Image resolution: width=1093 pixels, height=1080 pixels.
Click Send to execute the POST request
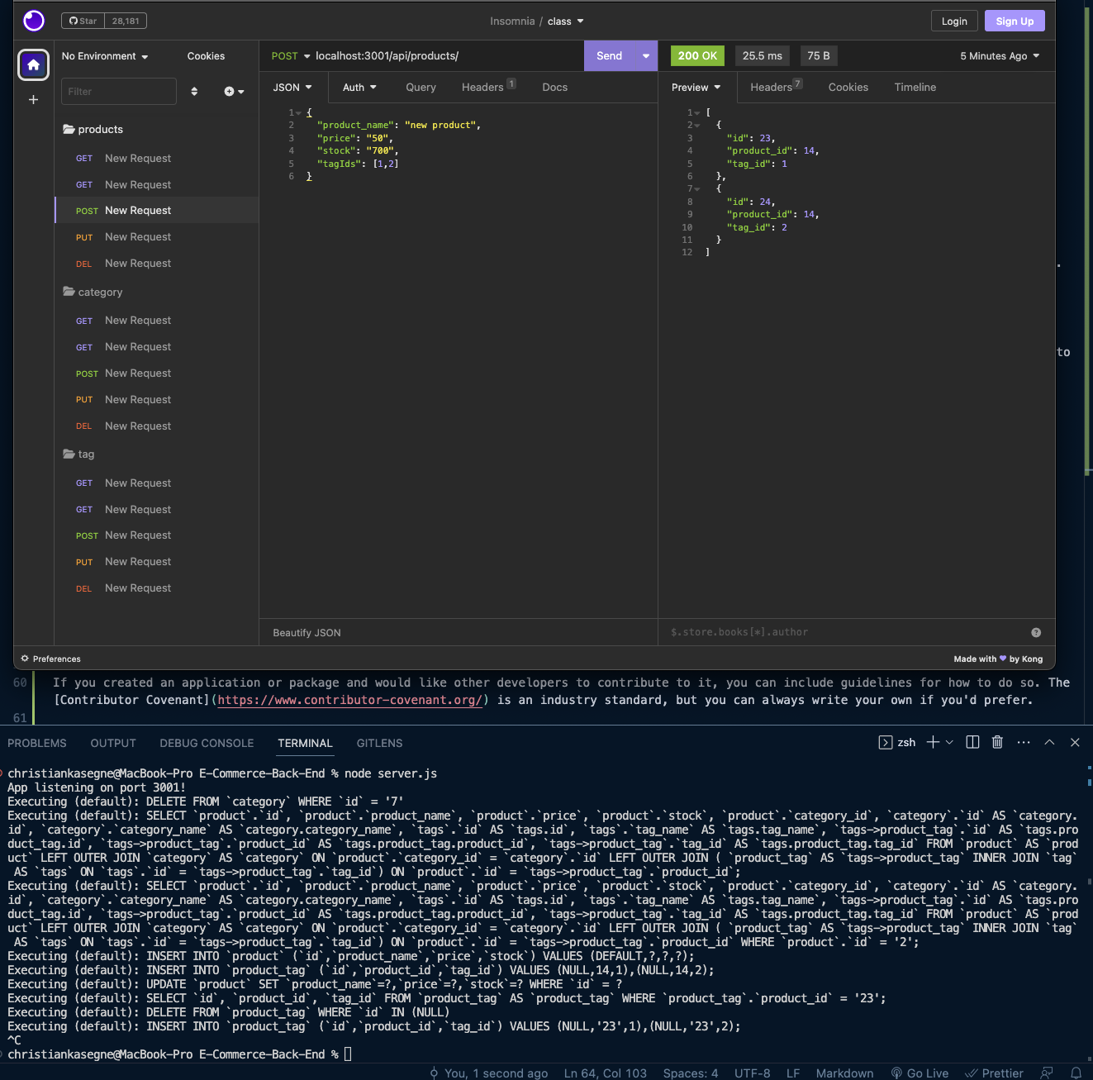coord(609,55)
